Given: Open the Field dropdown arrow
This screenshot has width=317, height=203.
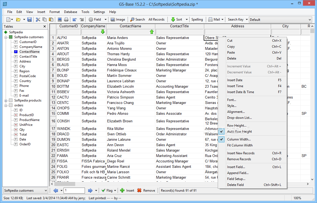Looking at the screenshot, I should pyautogui.click(x=105, y=20).
